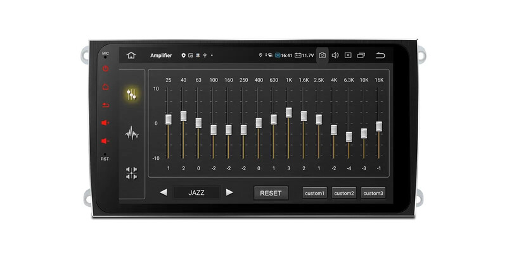Open the equalizer sliders panel icon

(132, 95)
